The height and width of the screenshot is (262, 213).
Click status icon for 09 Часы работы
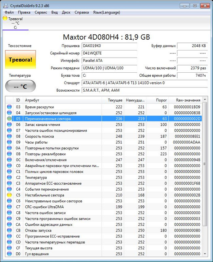pos(10,142)
